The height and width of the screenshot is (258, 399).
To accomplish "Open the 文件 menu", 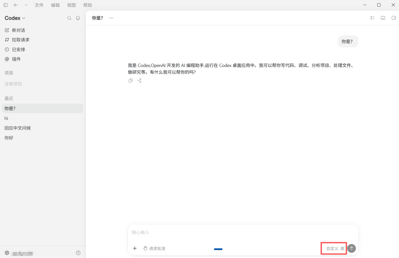I will click(39, 5).
